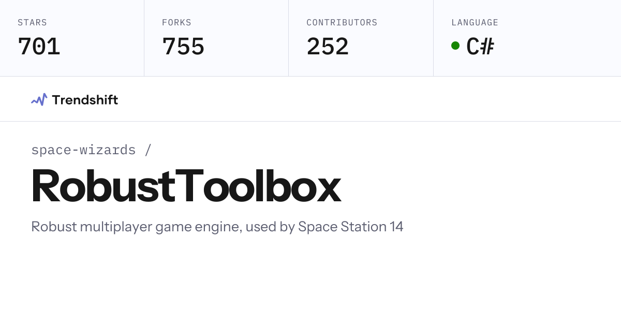Click the 755 forks count

183,47
